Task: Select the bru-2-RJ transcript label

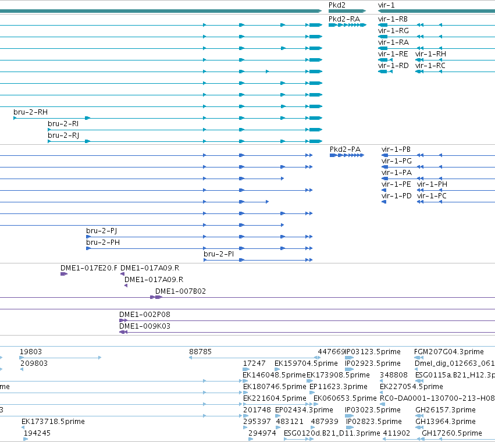Action: coord(63,136)
